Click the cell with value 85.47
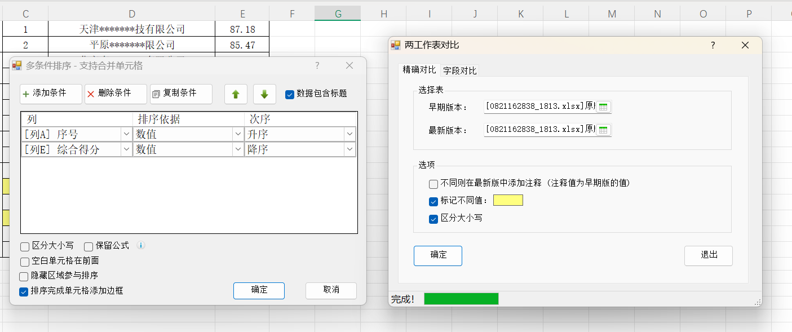Image resolution: width=792 pixels, height=332 pixels. click(242, 45)
